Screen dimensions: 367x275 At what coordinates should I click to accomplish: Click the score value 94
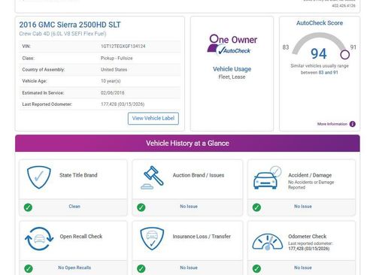coord(319,53)
